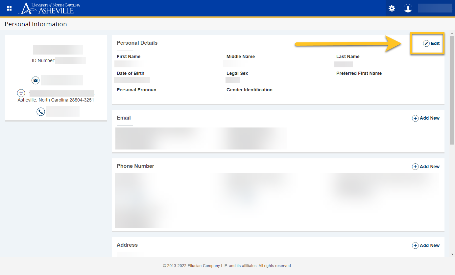The width and height of the screenshot is (455, 275).
Task: Open the apps grid menu
Action: pyautogui.click(x=9, y=9)
